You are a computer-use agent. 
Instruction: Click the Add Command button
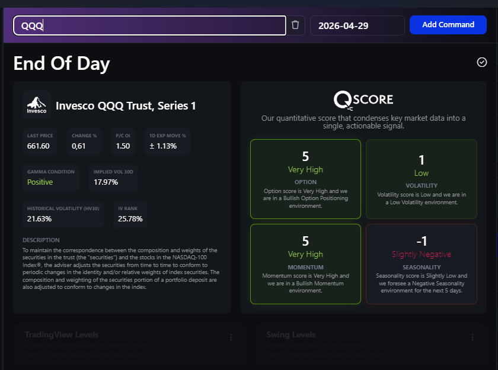[448, 25]
